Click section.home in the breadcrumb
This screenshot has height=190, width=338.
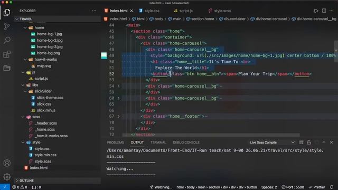(x=203, y=19)
